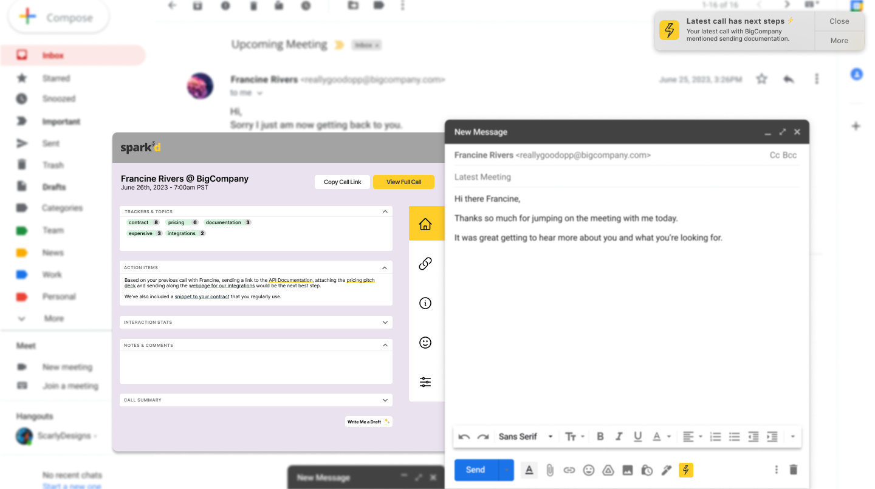This screenshot has width=875, height=489.
Task: Insert a bulleted list
Action: 735,436
